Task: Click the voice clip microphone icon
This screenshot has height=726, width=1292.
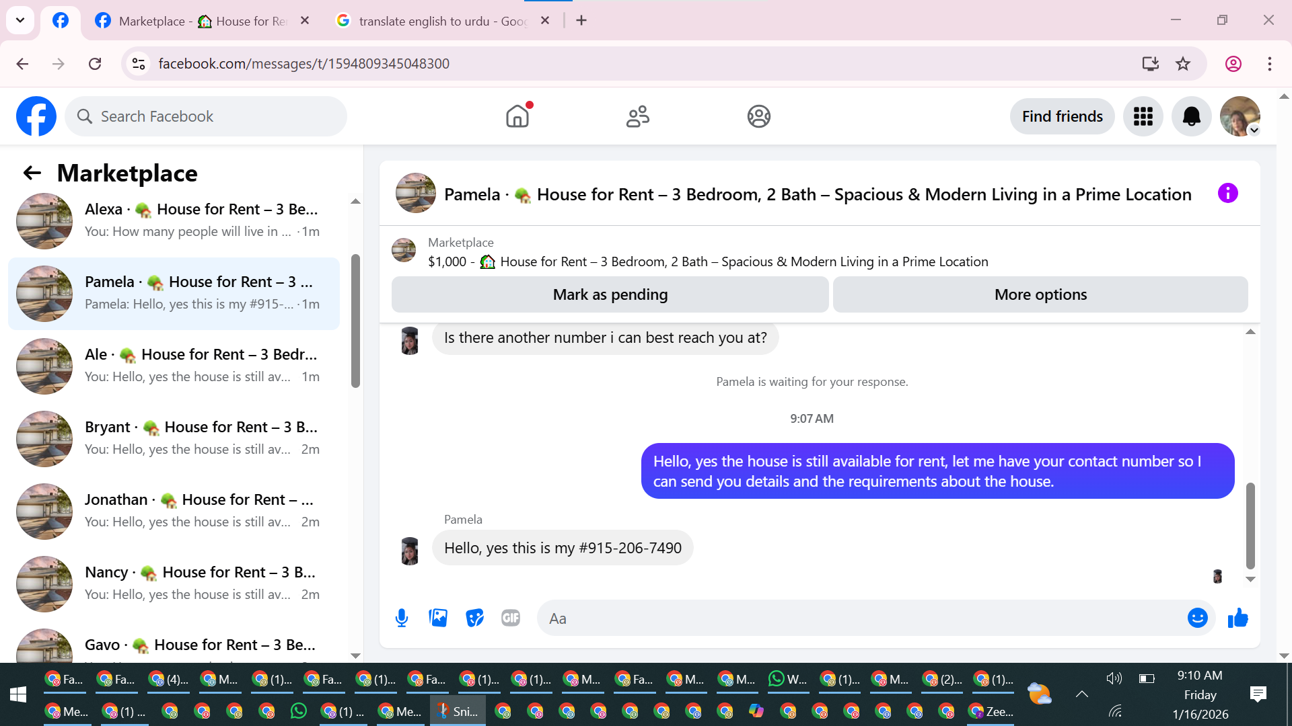Action: [402, 618]
